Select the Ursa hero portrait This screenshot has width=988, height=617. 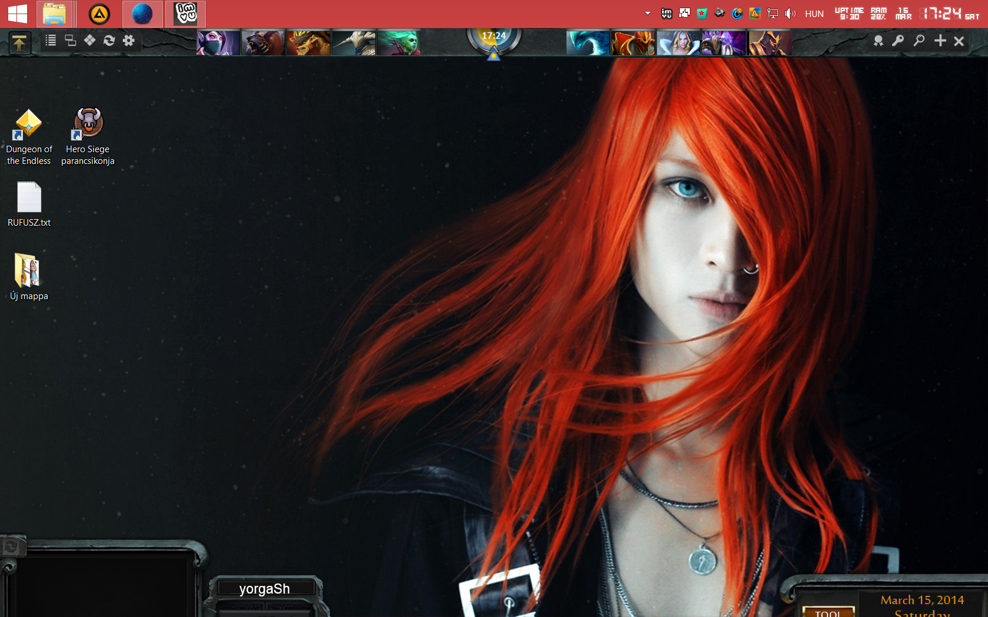click(263, 43)
